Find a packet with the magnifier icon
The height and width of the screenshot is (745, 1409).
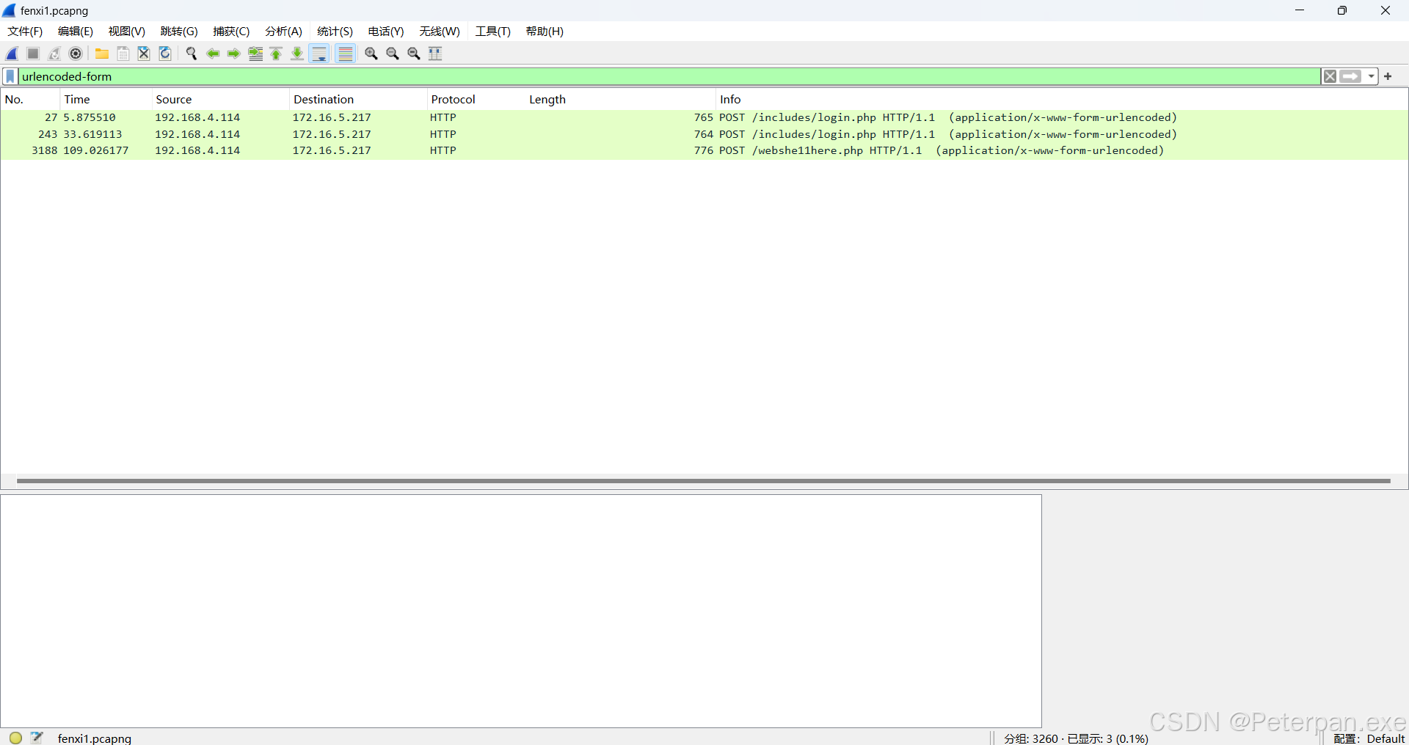[192, 54]
